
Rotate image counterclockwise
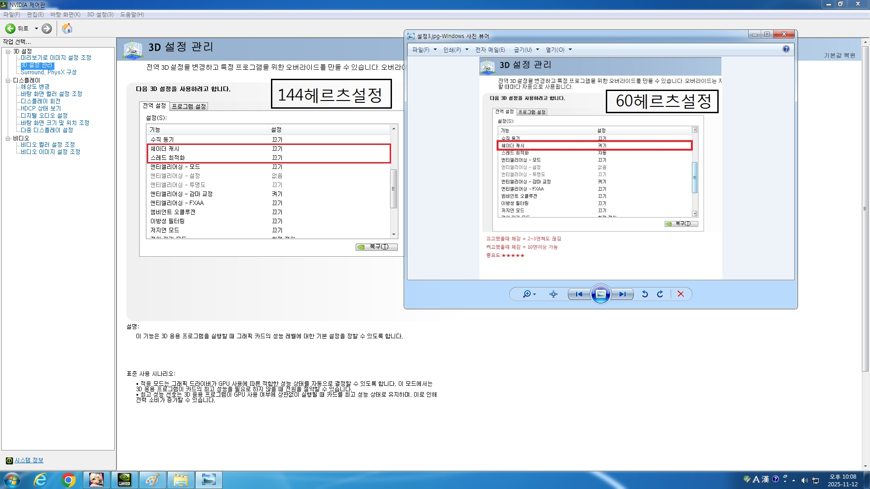point(645,294)
